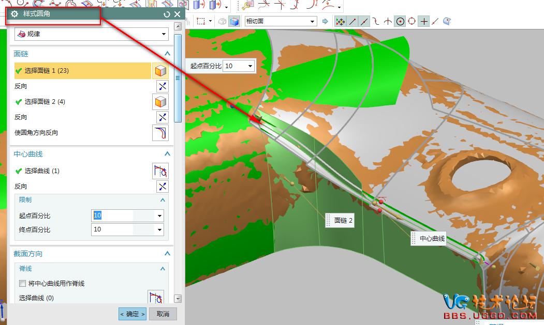Click the face selection icon for 面链 2

point(160,102)
